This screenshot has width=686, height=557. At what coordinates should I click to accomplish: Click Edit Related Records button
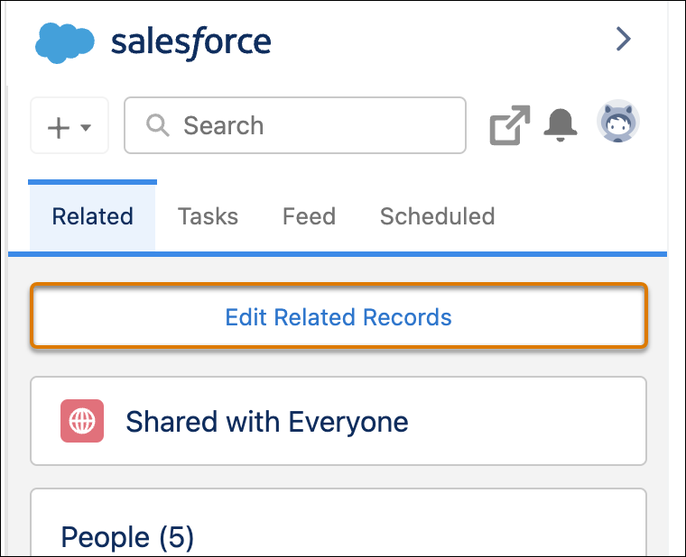coord(338,315)
